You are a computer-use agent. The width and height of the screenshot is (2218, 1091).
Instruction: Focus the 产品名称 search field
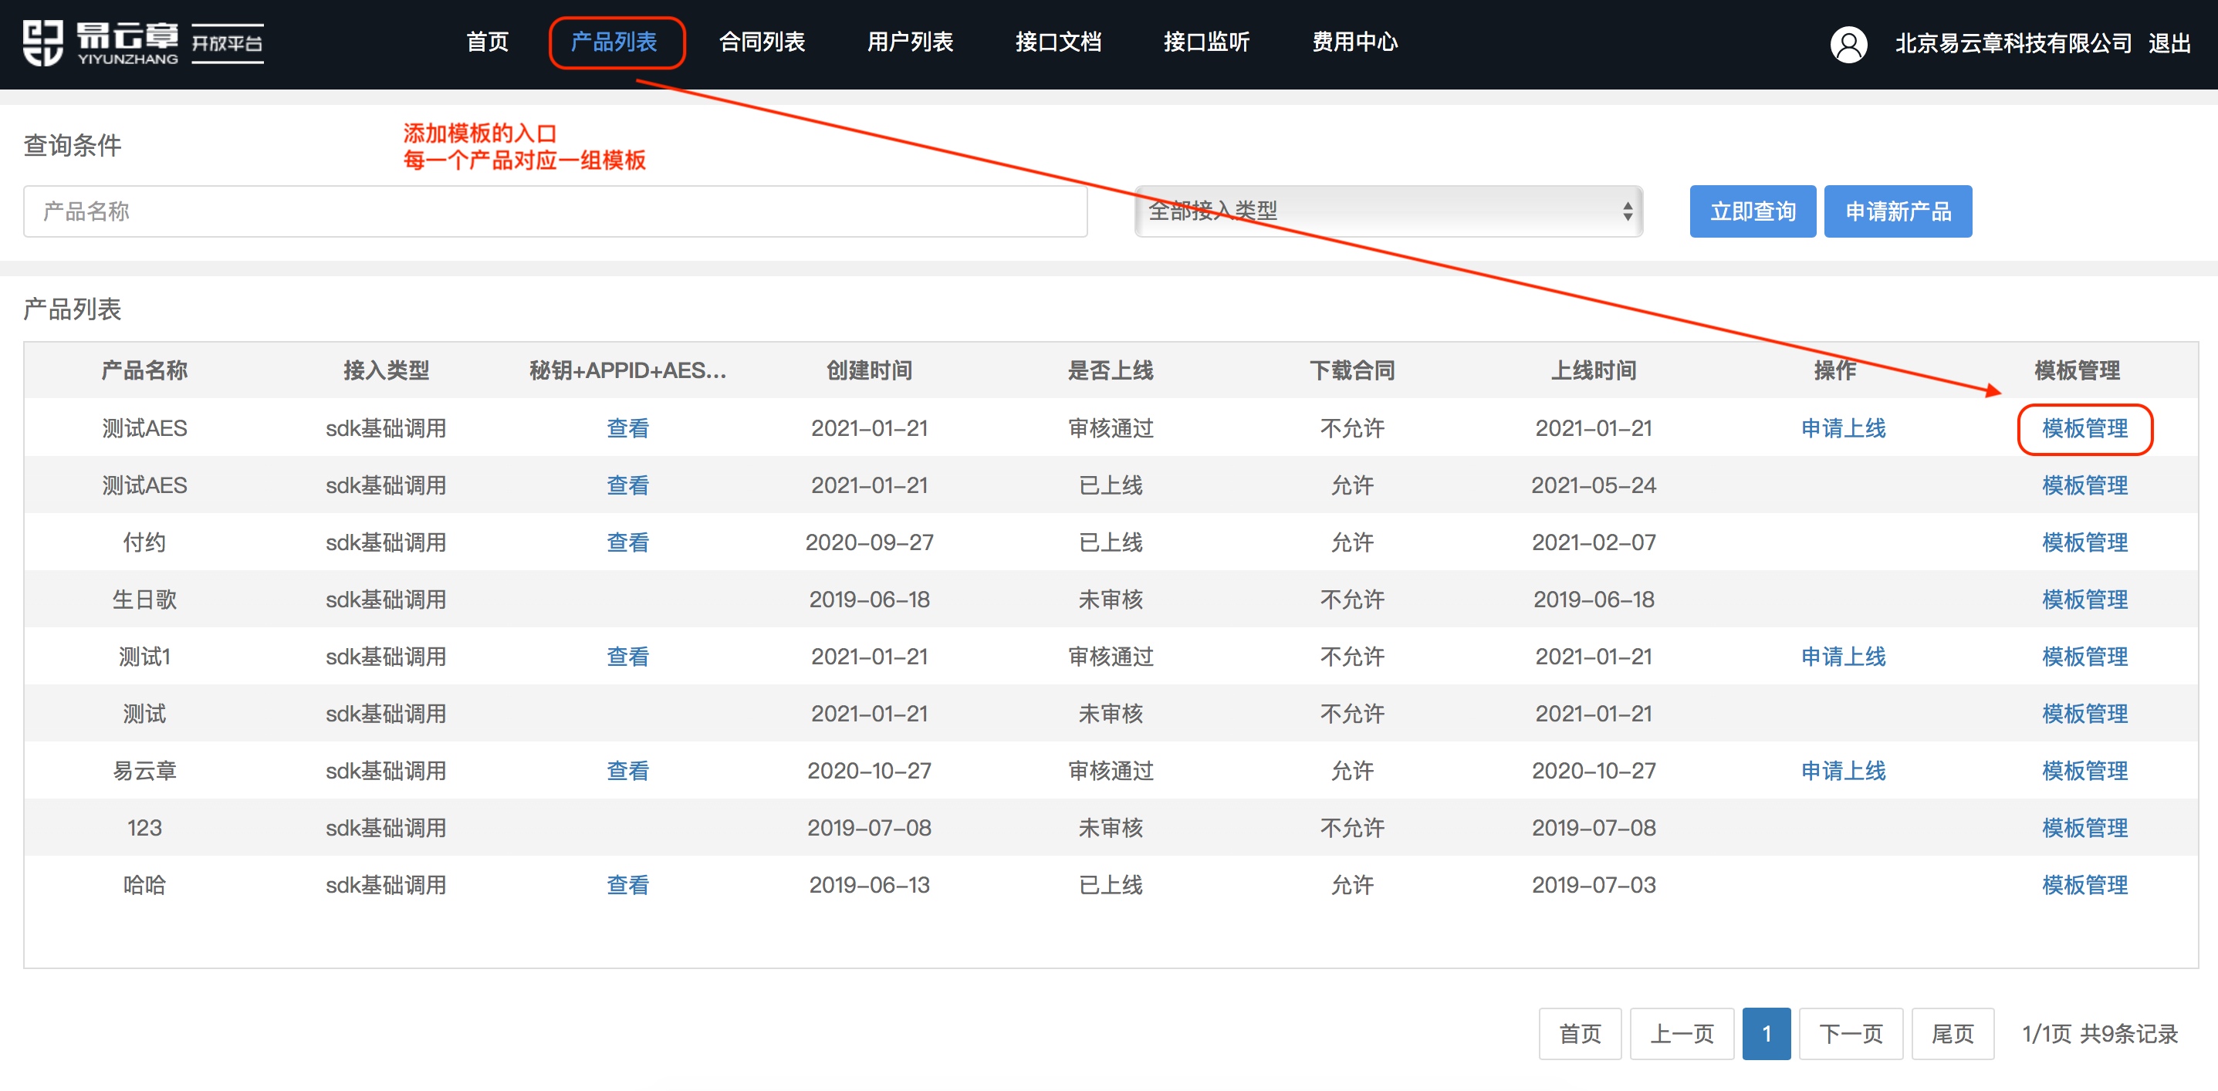556,211
